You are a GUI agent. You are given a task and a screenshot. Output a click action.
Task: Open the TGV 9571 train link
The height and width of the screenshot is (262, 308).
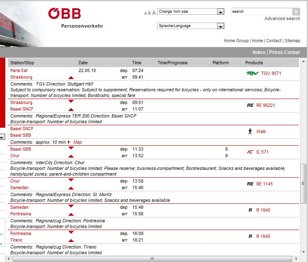pos(271,73)
